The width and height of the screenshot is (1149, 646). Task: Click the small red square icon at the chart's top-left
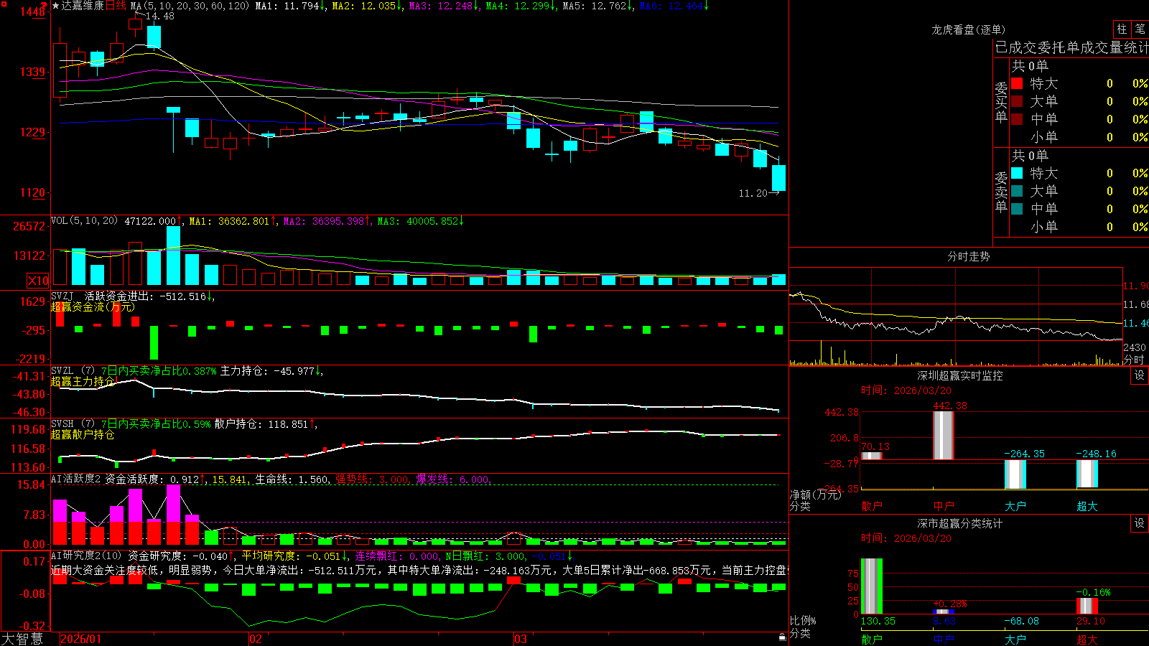pos(4,4)
